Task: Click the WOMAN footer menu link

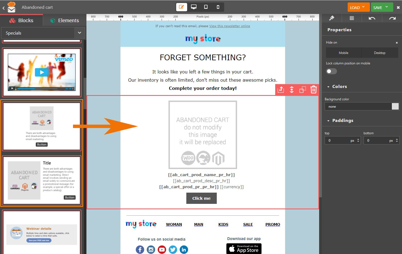Action: (174, 224)
